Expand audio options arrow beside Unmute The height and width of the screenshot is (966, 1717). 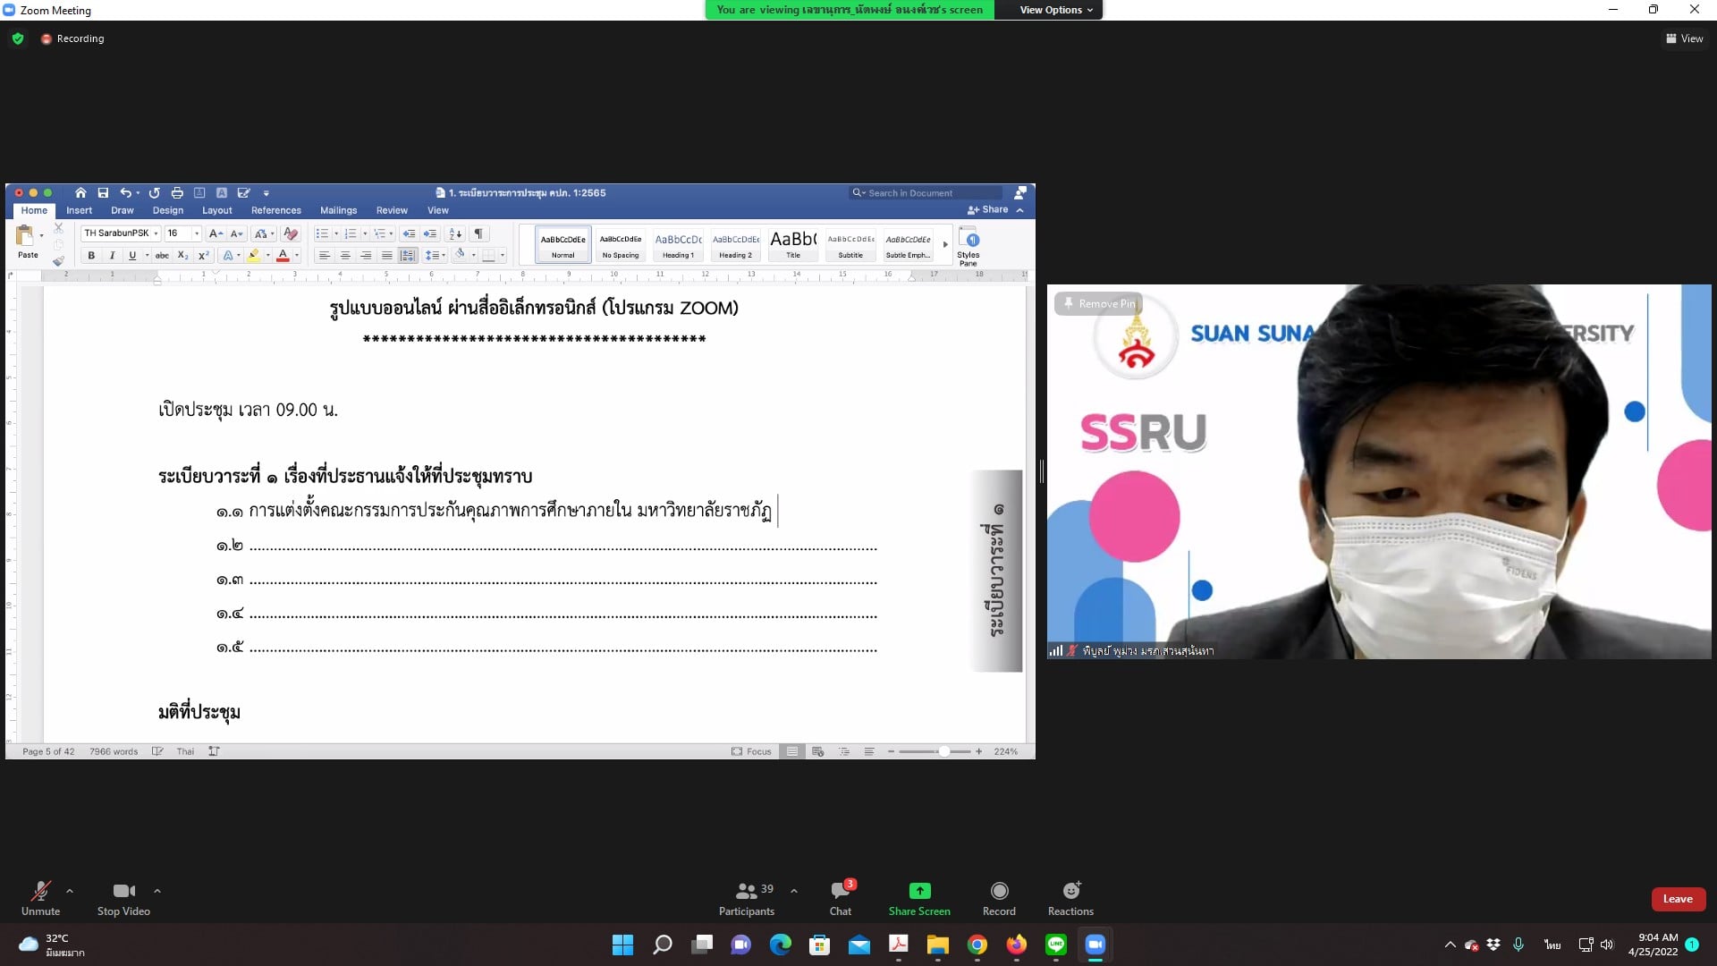70,891
